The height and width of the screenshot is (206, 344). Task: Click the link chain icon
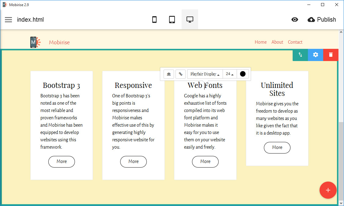(x=180, y=74)
